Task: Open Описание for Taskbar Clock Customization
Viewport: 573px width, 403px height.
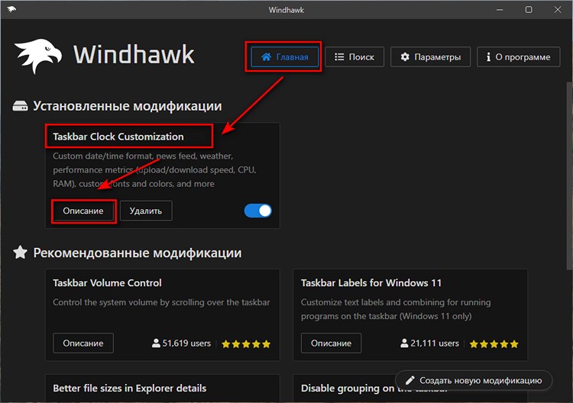Action: point(83,211)
